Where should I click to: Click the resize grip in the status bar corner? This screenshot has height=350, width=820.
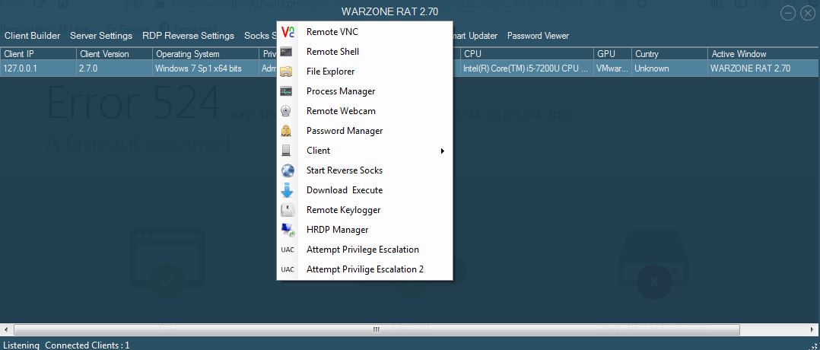pyautogui.click(x=815, y=345)
